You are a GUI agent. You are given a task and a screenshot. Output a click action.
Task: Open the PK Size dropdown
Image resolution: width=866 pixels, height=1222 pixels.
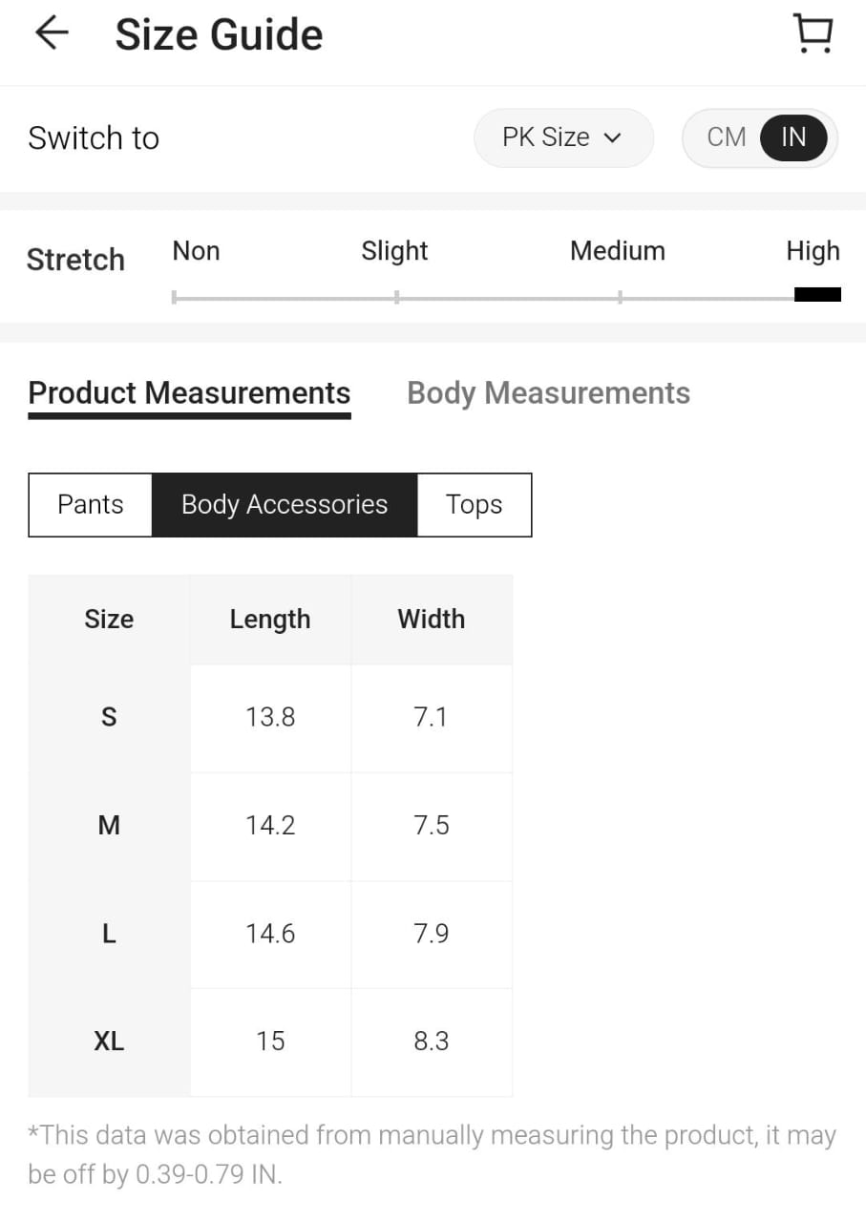pyautogui.click(x=562, y=137)
